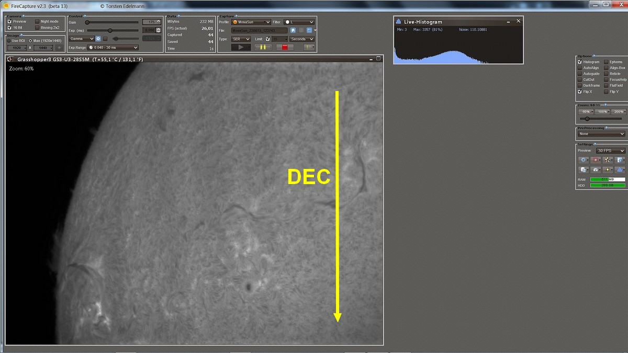The height and width of the screenshot is (353, 628).
Task: Click the Gain value stepper field
Action: [x=152, y=22]
